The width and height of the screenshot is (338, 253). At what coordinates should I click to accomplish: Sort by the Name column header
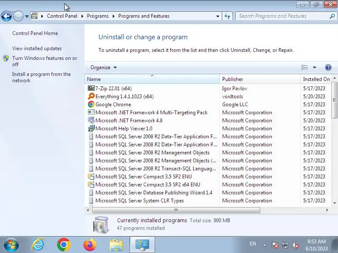[152, 79]
